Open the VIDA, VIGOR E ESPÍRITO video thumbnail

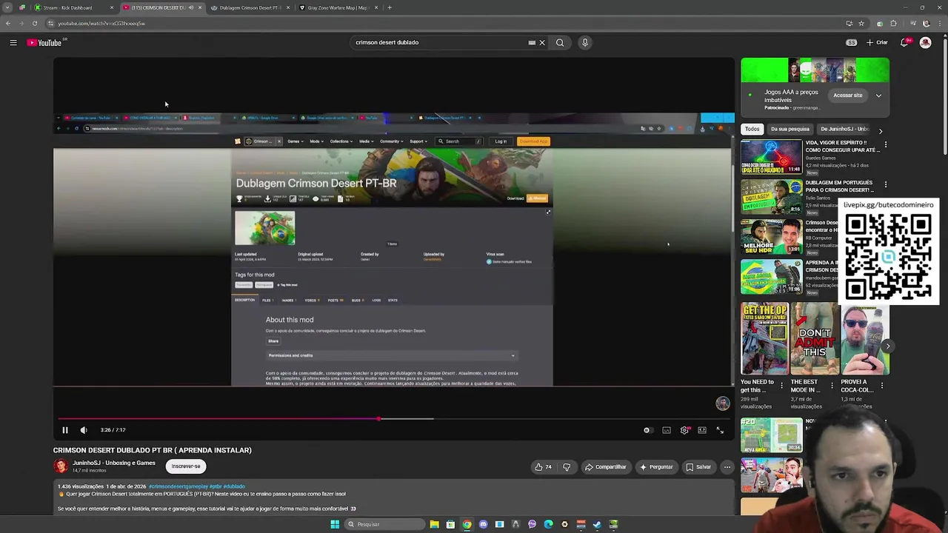(x=771, y=156)
